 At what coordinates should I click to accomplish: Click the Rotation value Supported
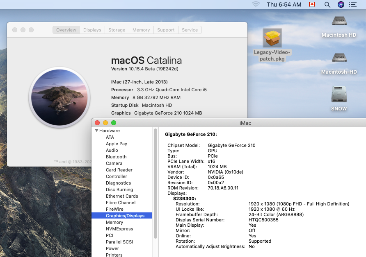tap(260, 241)
